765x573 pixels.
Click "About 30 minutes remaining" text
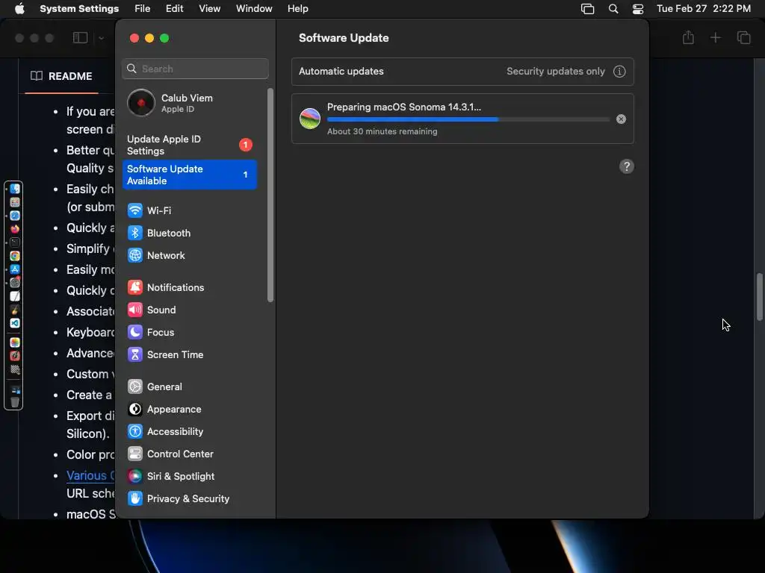point(382,131)
